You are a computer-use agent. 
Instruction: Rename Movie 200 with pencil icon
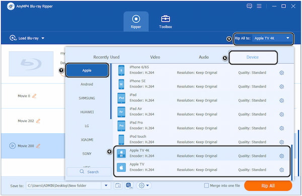point(38,146)
